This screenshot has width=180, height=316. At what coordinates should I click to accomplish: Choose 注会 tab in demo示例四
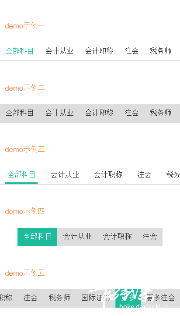(x=150, y=237)
